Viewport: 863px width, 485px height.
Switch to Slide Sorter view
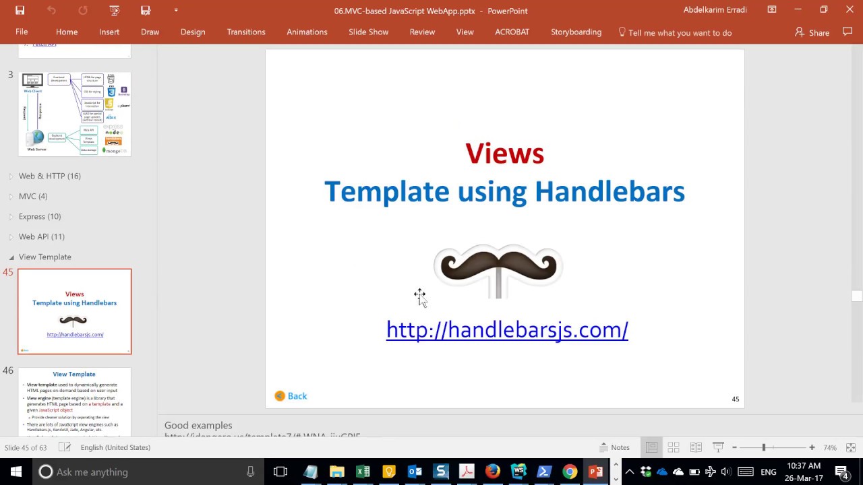(674, 447)
